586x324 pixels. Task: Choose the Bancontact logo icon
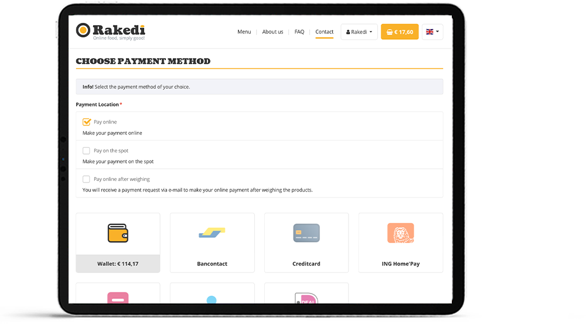coord(212,233)
